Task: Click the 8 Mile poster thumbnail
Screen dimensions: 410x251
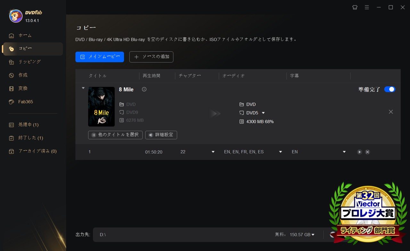Action: pyautogui.click(x=101, y=106)
